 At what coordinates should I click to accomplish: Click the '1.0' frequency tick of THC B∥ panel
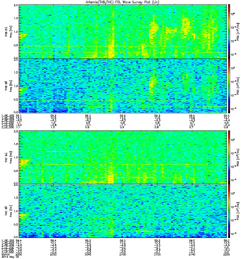coord(16,211)
